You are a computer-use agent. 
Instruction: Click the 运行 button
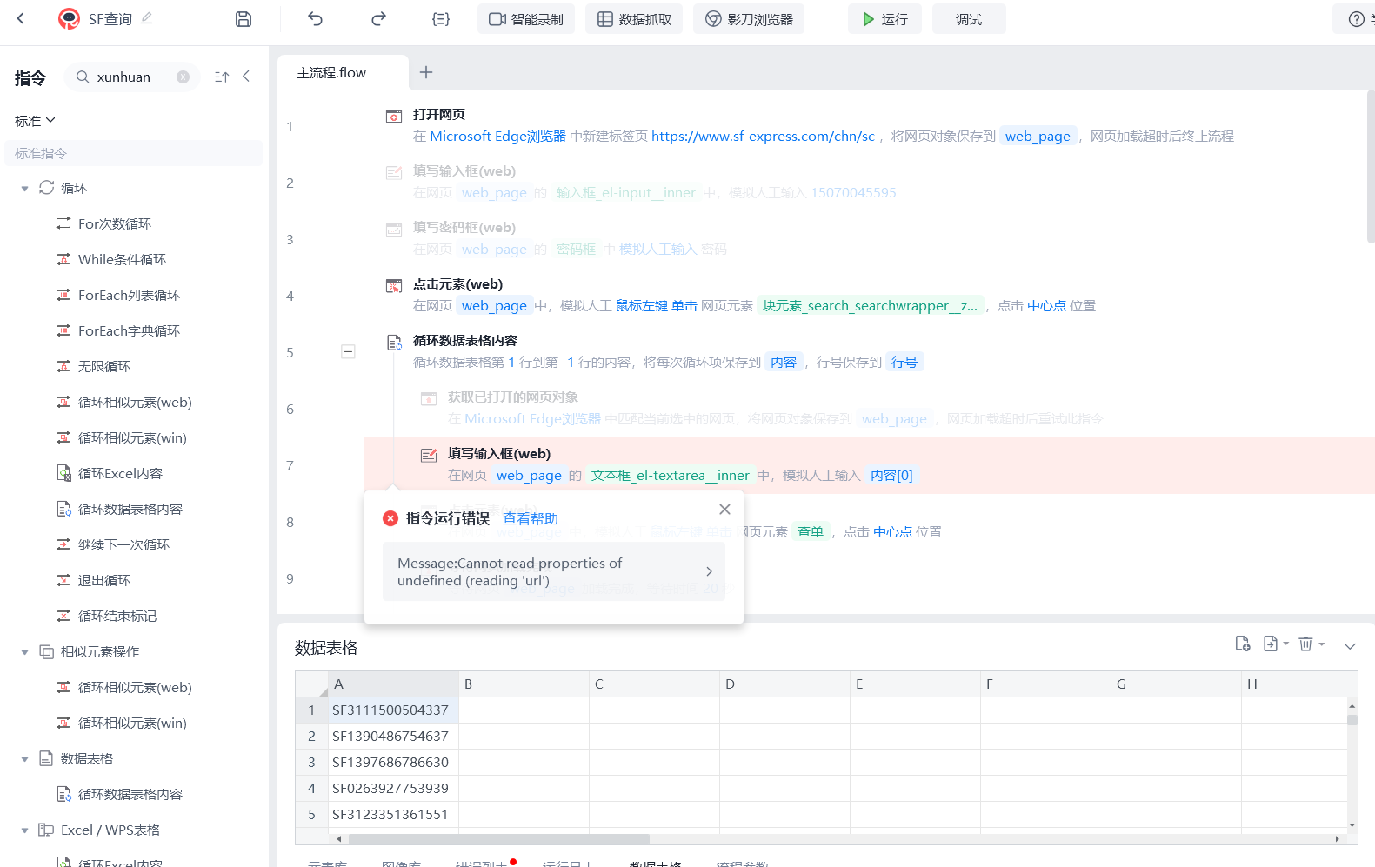[884, 19]
